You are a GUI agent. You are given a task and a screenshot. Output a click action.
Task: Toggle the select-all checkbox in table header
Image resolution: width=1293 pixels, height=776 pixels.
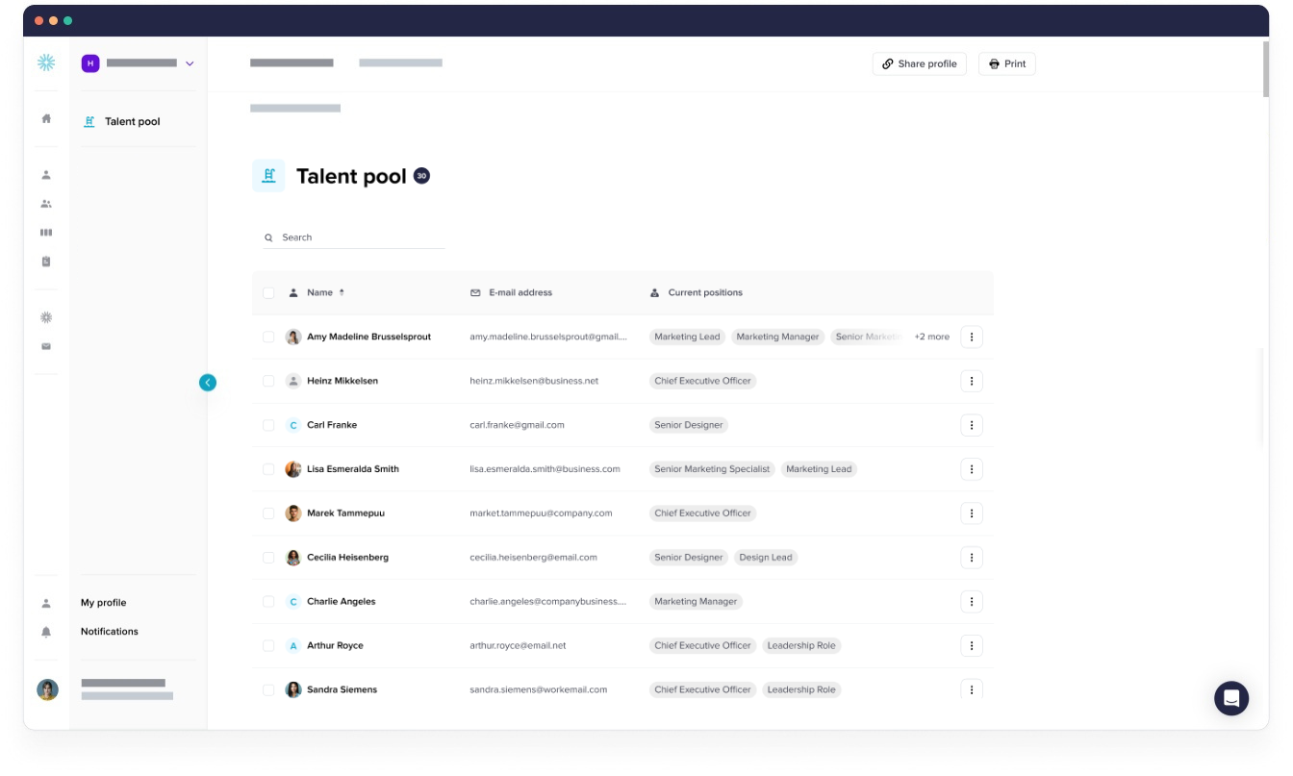point(268,293)
